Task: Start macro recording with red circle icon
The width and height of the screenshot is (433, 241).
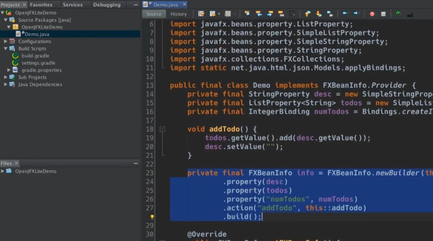Action: (372, 14)
